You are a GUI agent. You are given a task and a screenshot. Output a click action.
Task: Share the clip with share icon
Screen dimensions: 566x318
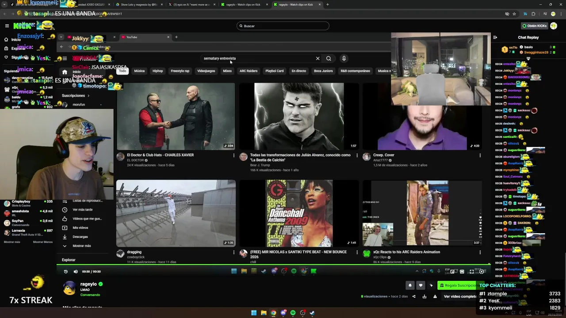(x=414, y=296)
